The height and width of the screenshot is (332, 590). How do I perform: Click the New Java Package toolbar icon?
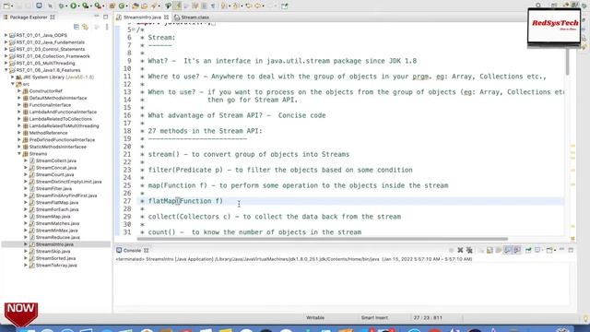click(112, 6)
